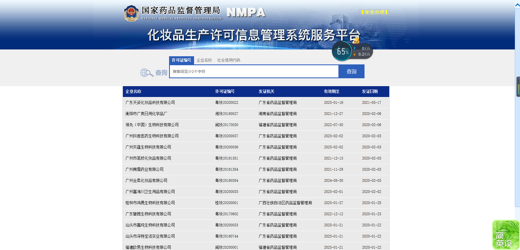Image resolution: width=520 pixels, height=250 pixels.
Task: Select company 广东天姿化妆品科技有限公司 in the table
Action: [150, 102]
